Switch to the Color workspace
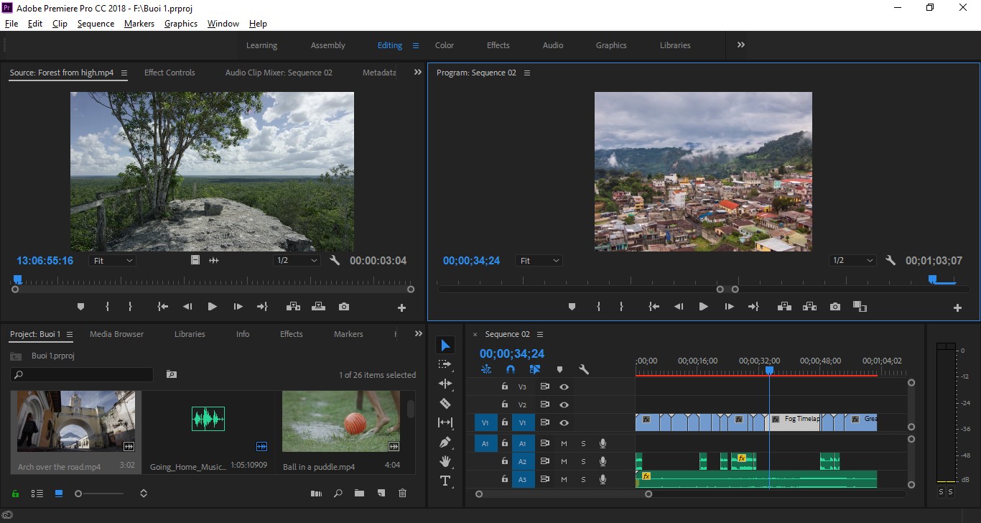Screen dimensions: 981x523 point(445,45)
